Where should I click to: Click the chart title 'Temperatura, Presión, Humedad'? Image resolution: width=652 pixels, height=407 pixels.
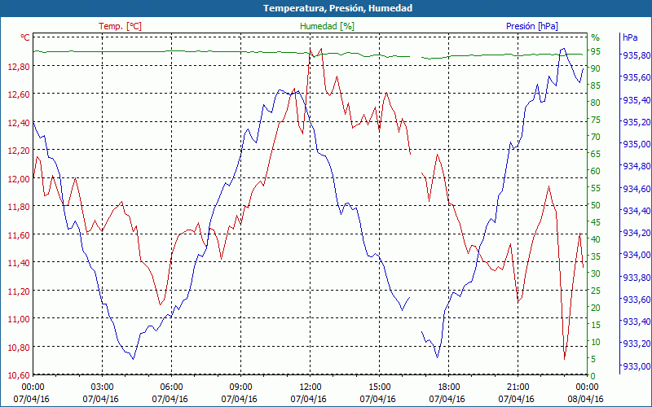click(337, 8)
